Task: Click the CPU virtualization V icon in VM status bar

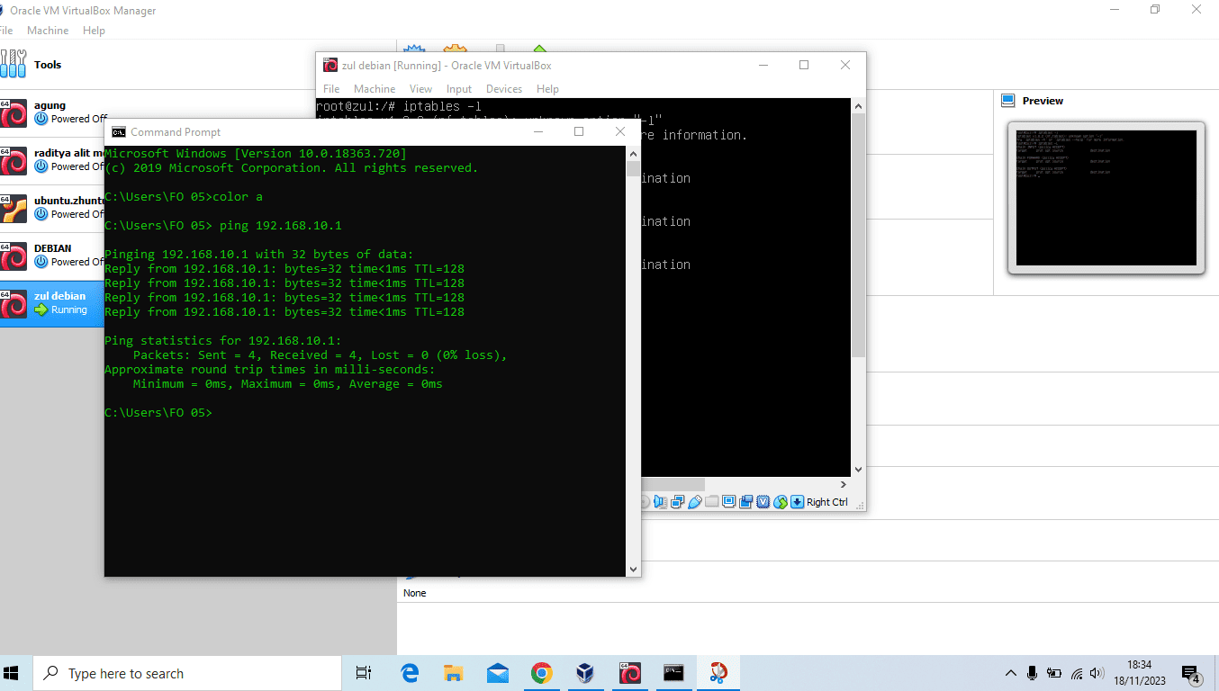Action: coord(763,502)
